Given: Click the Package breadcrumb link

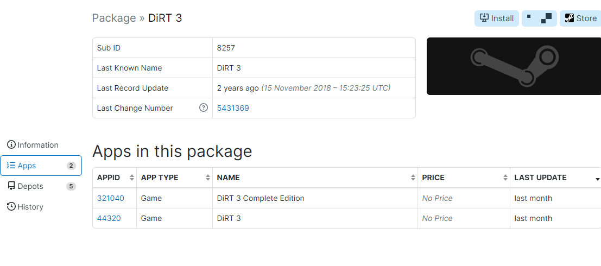Looking at the screenshot, I should 114,18.
